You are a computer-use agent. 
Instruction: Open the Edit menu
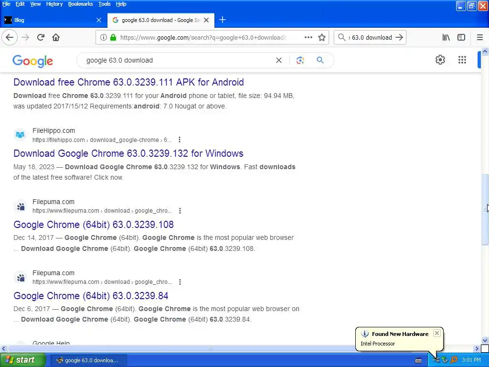[20, 4]
